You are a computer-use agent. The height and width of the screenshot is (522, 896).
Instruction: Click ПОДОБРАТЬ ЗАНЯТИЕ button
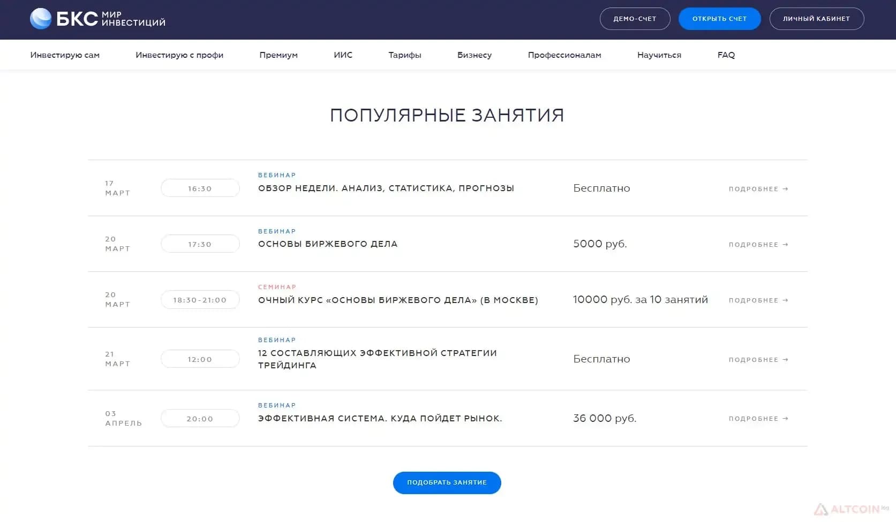[x=447, y=483]
